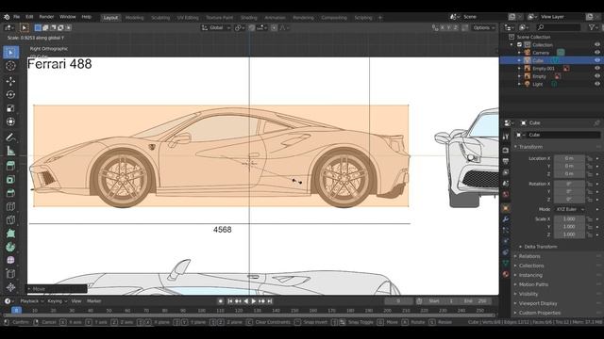The height and width of the screenshot is (339, 604).
Task: Expand the Custom Properties panel
Action: (540, 313)
